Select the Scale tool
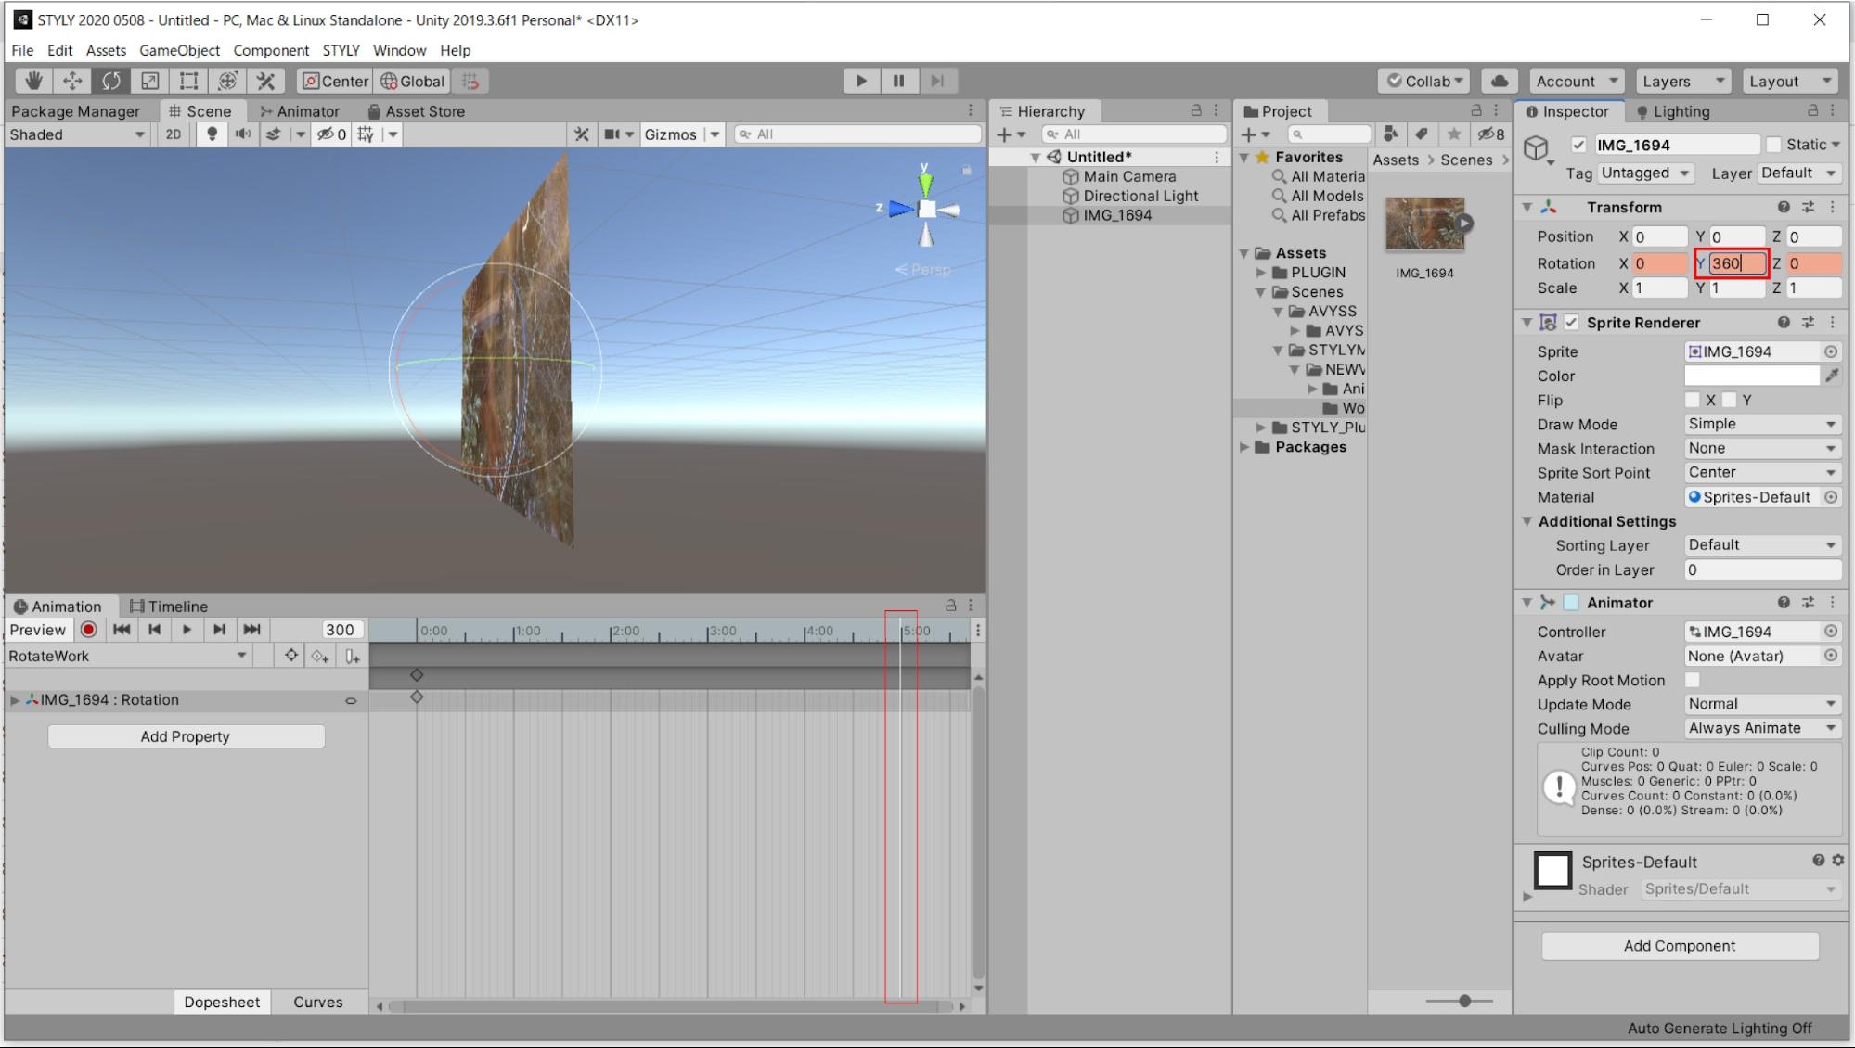Image resolution: width=1855 pixels, height=1048 pixels. pyautogui.click(x=149, y=81)
